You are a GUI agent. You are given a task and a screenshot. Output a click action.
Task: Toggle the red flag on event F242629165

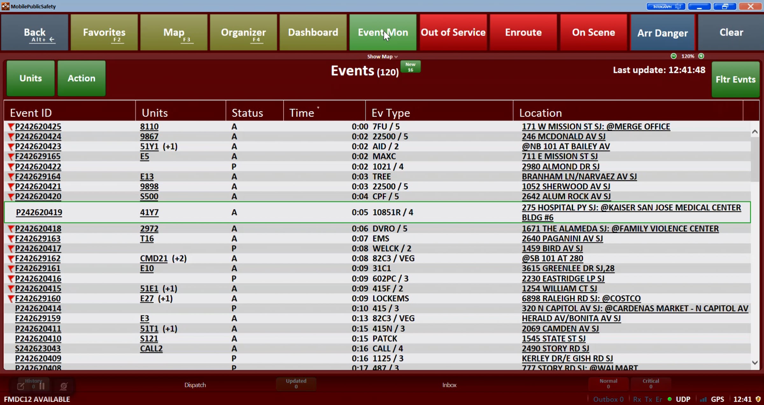pyautogui.click(x=10, y=156)
